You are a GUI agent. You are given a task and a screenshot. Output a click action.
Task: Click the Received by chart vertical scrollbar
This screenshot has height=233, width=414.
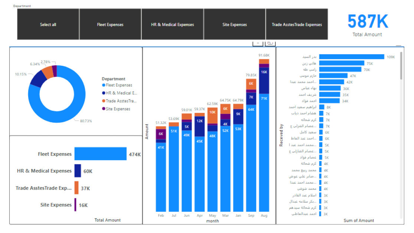[x=401, y=65]
